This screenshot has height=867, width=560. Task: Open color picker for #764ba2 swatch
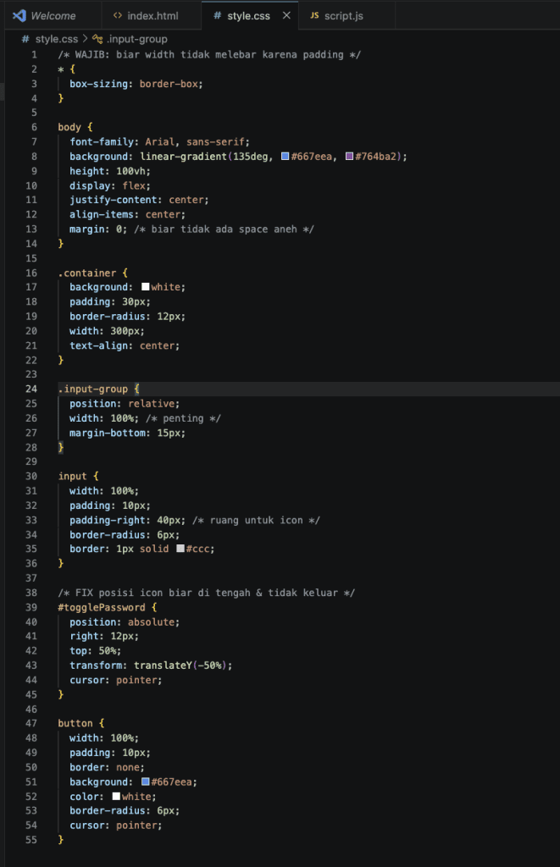tap(350, 157)
